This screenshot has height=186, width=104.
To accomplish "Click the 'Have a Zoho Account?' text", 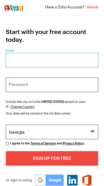I will (65, 7).
